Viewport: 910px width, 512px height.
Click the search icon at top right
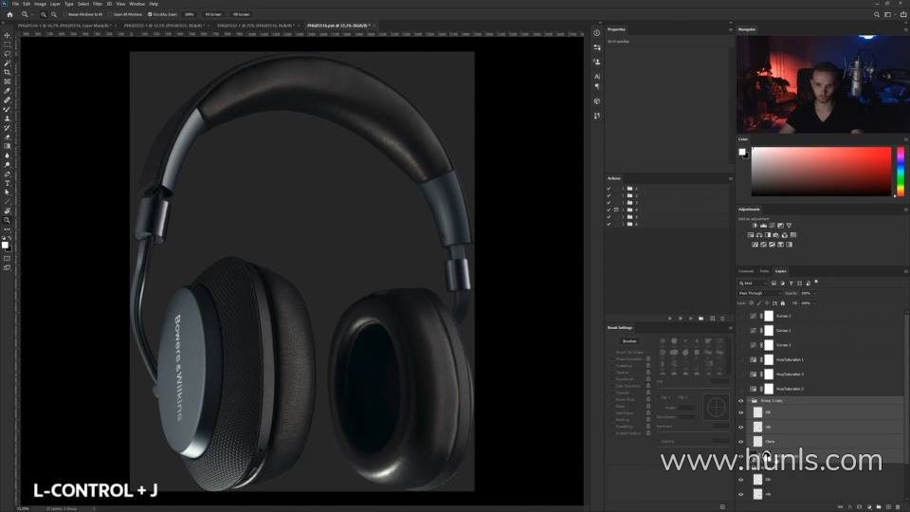point(876,14)
